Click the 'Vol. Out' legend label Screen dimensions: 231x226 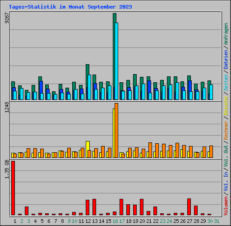point(226,156)
